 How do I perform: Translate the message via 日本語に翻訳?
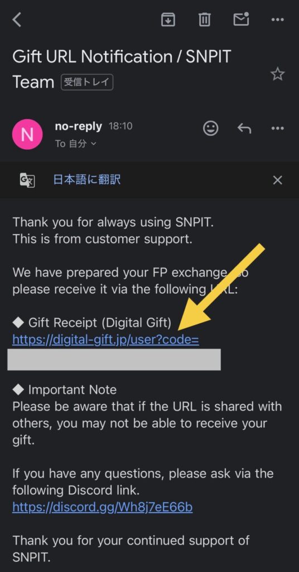point(86,179)
